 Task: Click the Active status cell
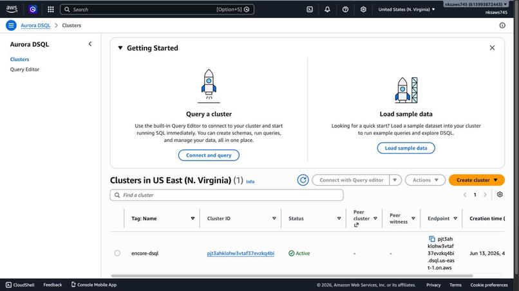299,253
